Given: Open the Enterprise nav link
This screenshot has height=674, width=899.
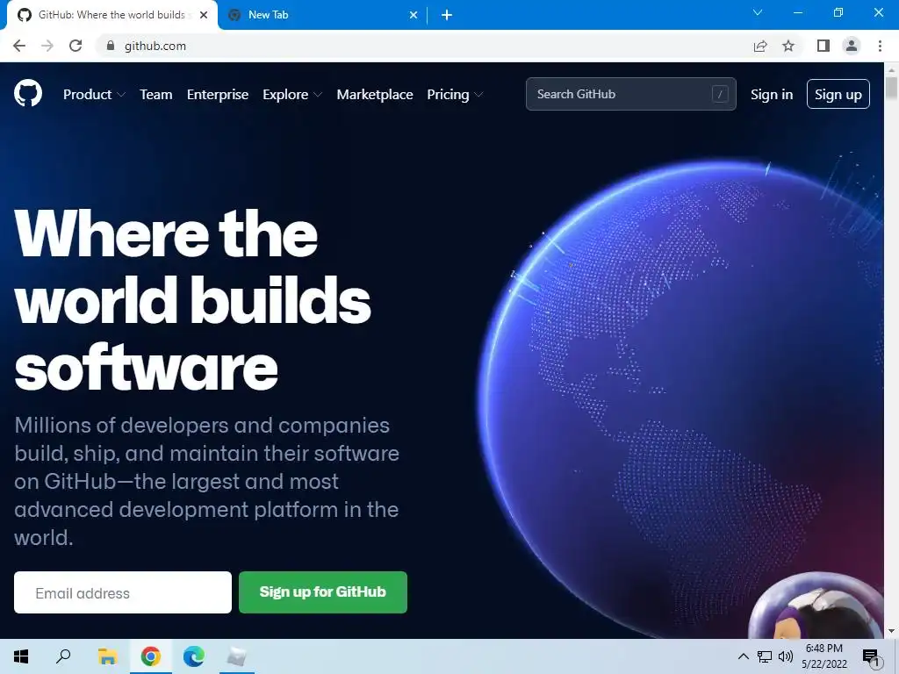Looking at the screenshot, I should [218, 95].
